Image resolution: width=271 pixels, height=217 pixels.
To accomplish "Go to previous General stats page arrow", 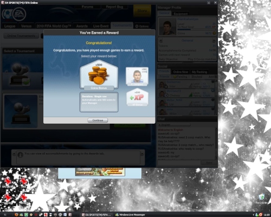I will (x=160, y=40).
